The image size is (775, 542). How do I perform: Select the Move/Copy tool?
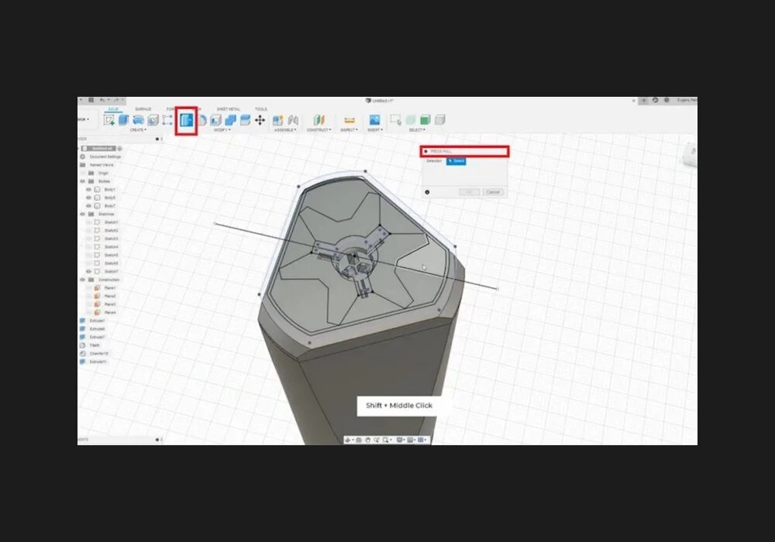260,120
